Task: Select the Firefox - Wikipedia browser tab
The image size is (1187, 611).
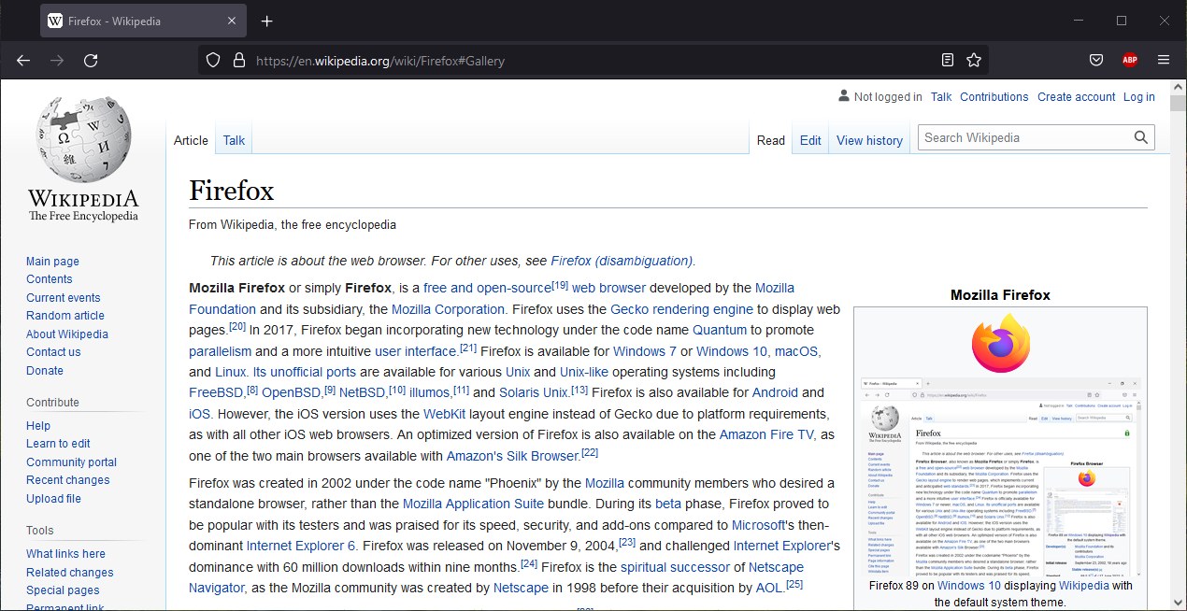Action: point(143,21)
